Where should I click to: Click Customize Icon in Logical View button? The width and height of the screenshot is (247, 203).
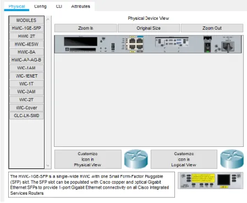[184, 159]
